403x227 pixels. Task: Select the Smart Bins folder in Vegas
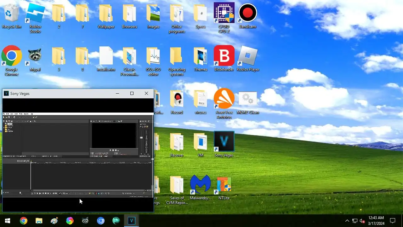click(9, 131)
